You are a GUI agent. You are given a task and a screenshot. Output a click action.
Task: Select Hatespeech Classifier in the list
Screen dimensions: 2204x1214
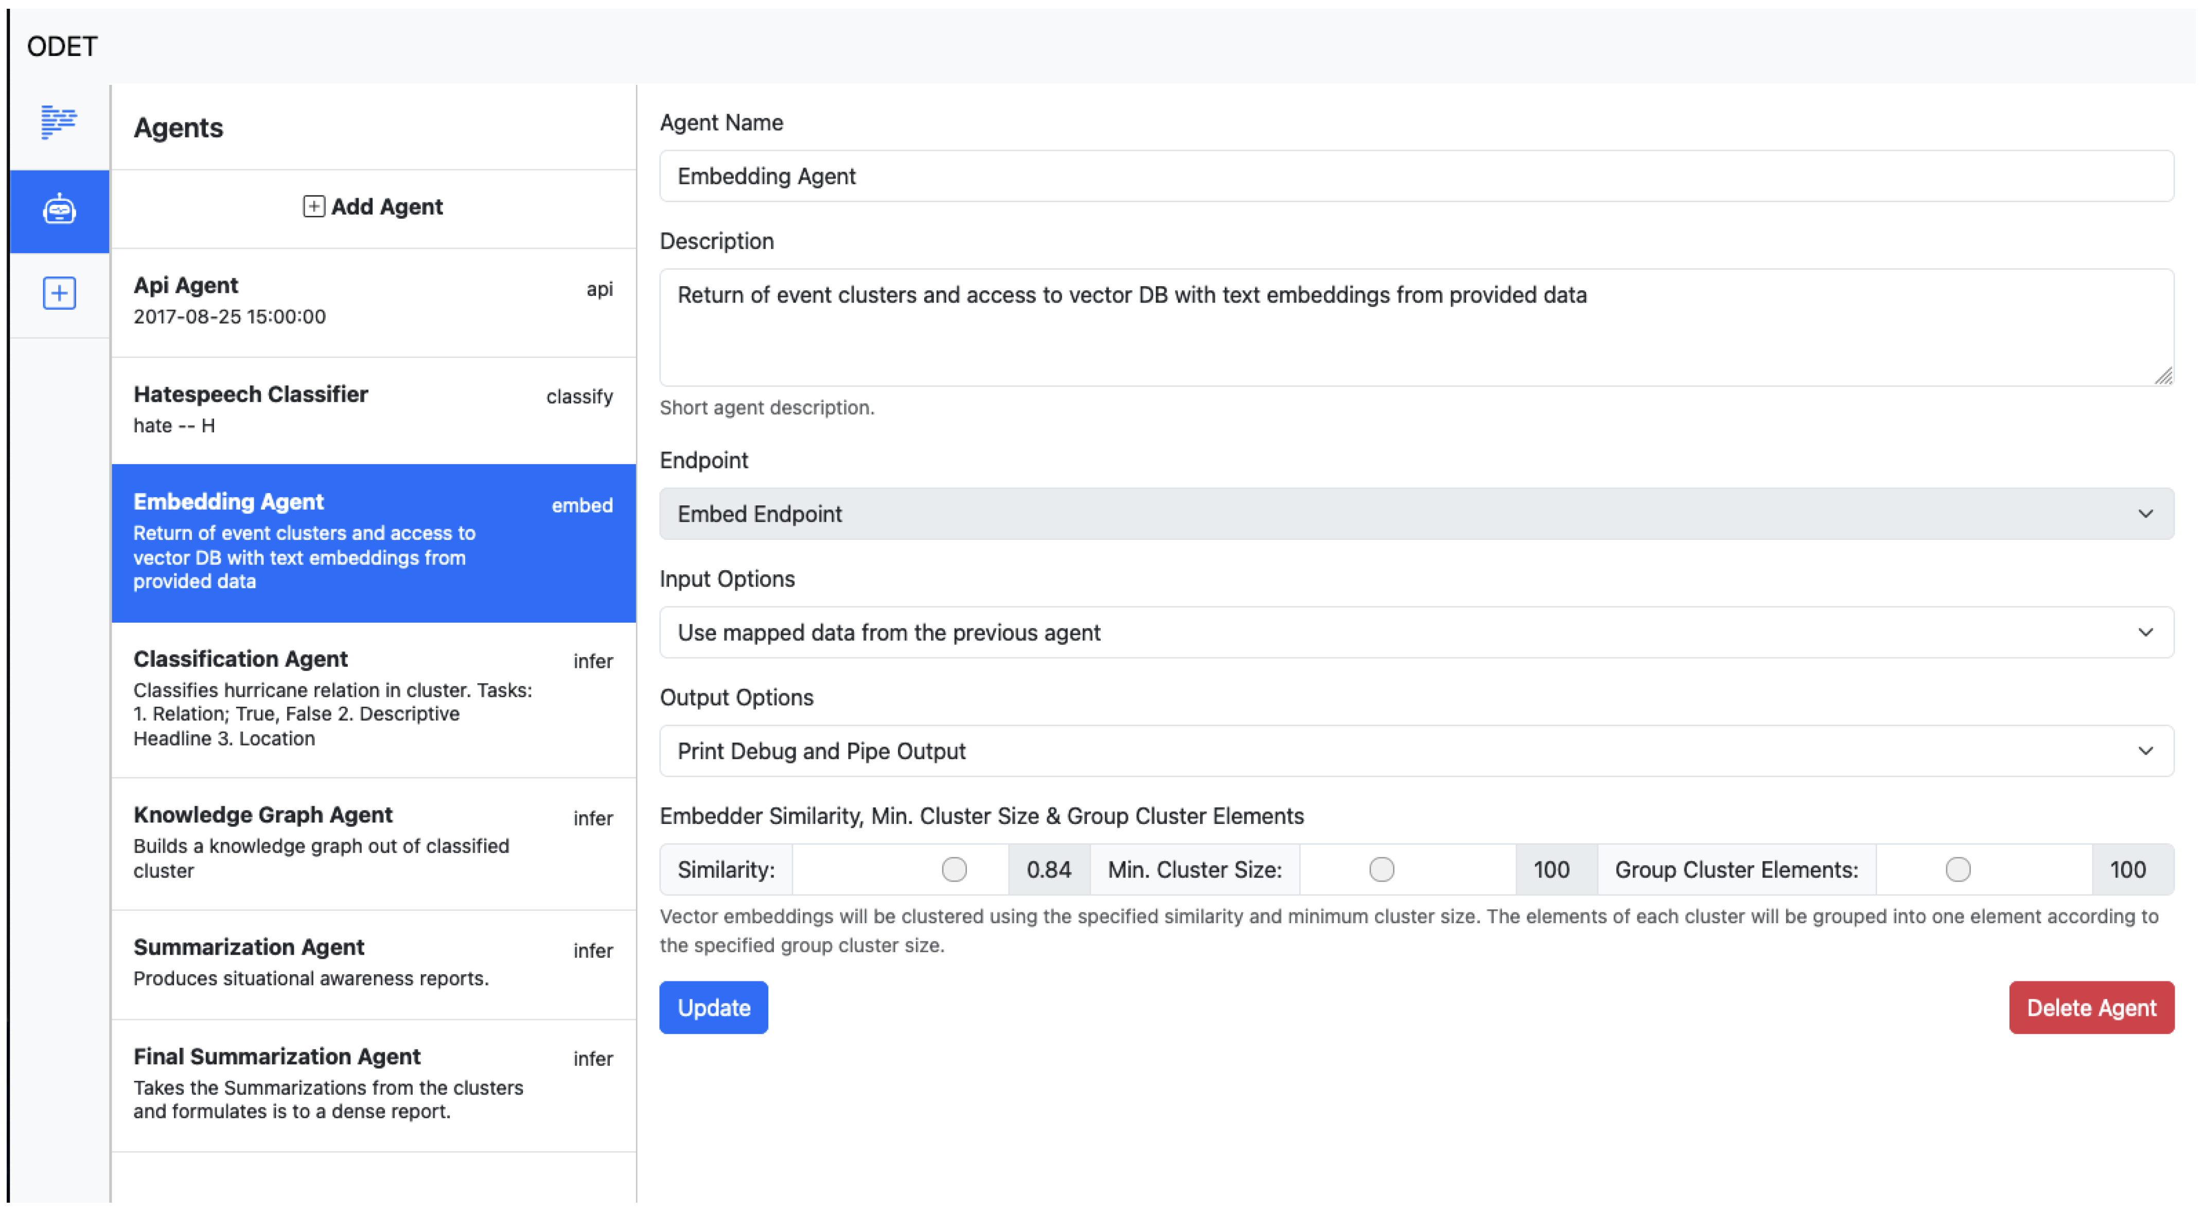[373, 409]
